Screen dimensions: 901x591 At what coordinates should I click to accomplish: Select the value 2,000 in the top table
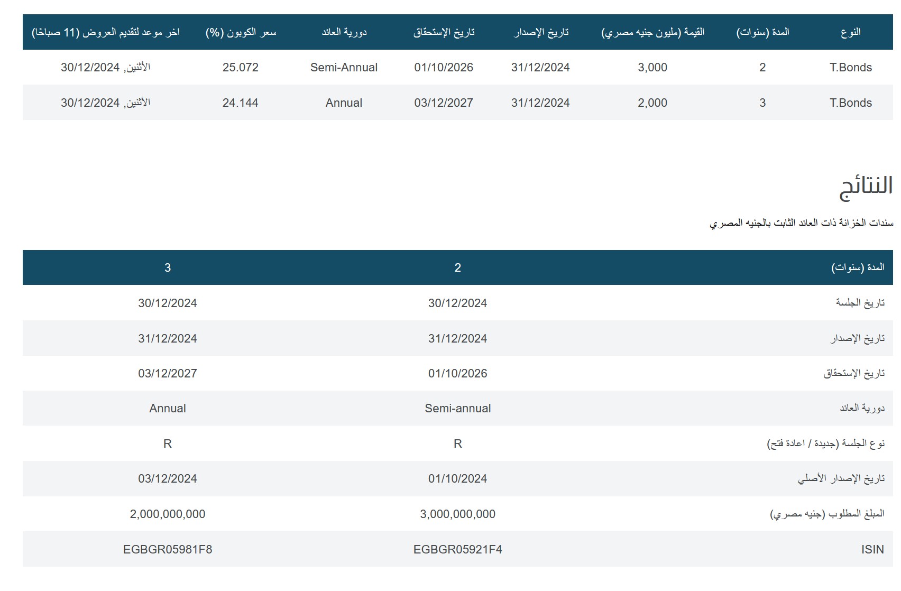tap(652, 103)
